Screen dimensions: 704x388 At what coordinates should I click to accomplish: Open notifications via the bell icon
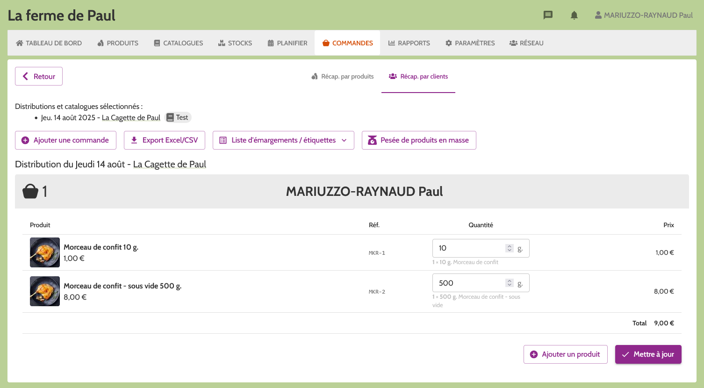click(x=574, y=15)
